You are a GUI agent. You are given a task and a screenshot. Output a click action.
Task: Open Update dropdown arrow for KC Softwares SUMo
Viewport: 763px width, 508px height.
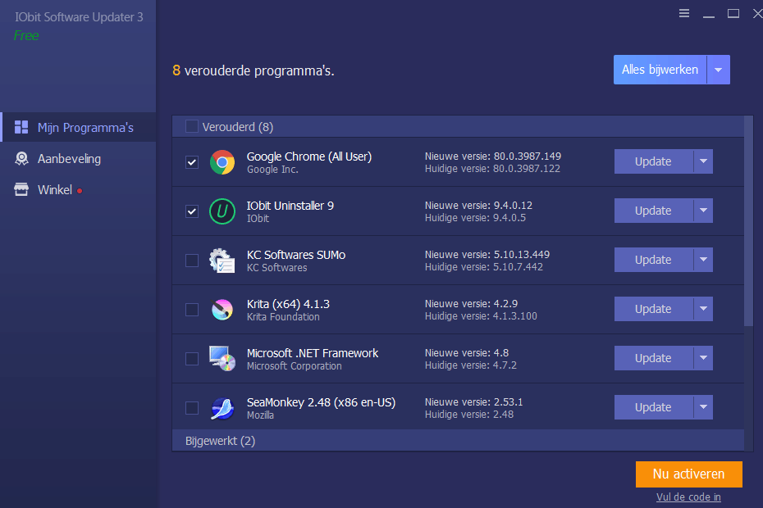click(703, 260)
